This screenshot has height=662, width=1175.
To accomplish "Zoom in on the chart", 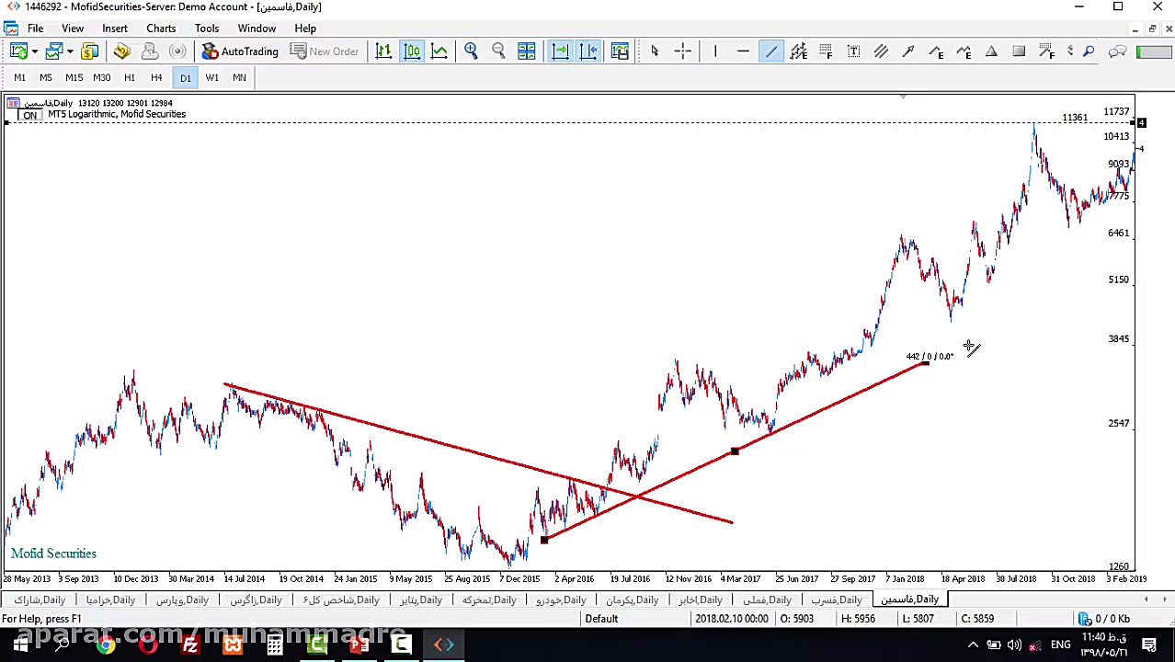I will (x=471, y=51).
